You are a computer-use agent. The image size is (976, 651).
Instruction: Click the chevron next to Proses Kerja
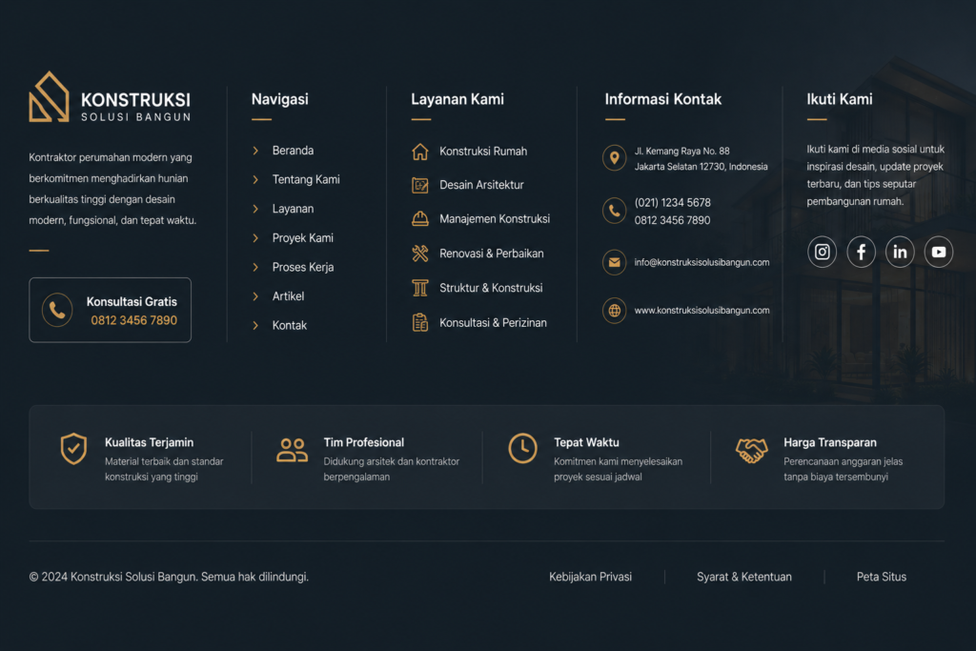(255, 268)
